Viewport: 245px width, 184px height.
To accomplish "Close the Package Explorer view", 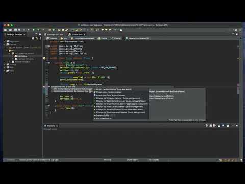I will pos(24,34).
